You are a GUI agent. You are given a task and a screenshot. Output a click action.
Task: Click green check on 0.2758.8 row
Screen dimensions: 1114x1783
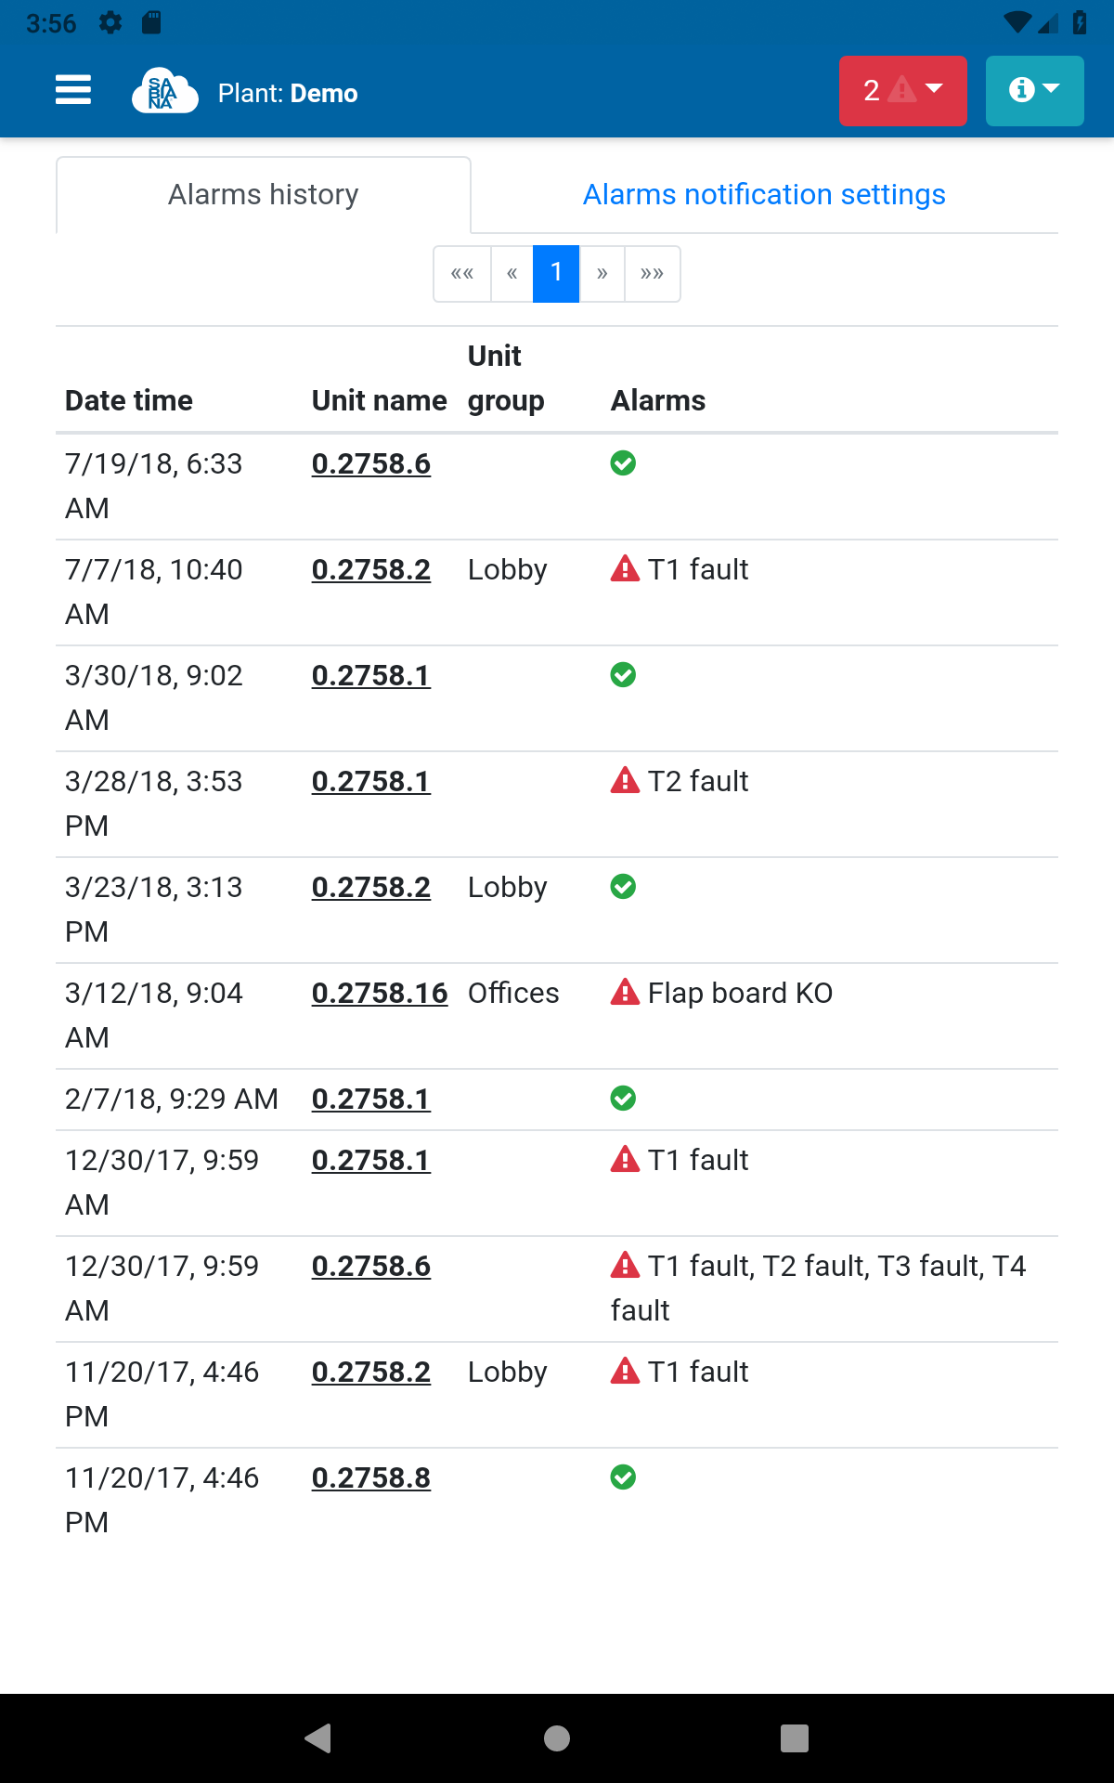(623, 1477)
